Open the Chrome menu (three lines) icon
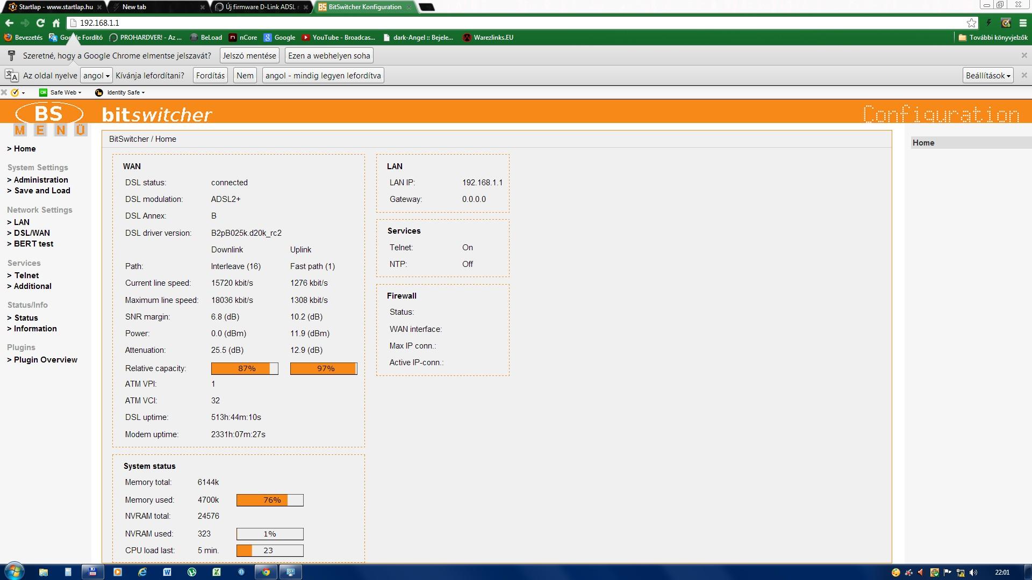Screen dimensions: 1032x580 pos(1023,23)
